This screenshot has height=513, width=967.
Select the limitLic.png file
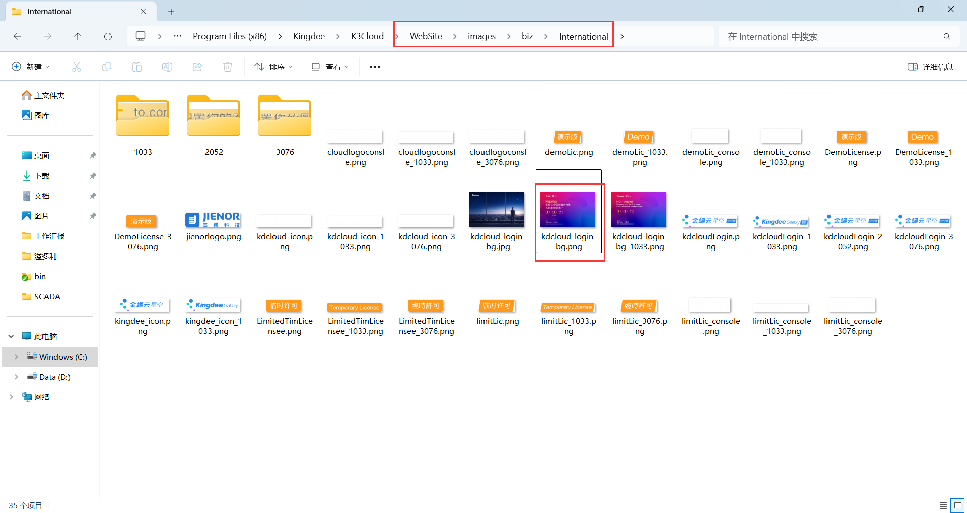click(498, 313)
